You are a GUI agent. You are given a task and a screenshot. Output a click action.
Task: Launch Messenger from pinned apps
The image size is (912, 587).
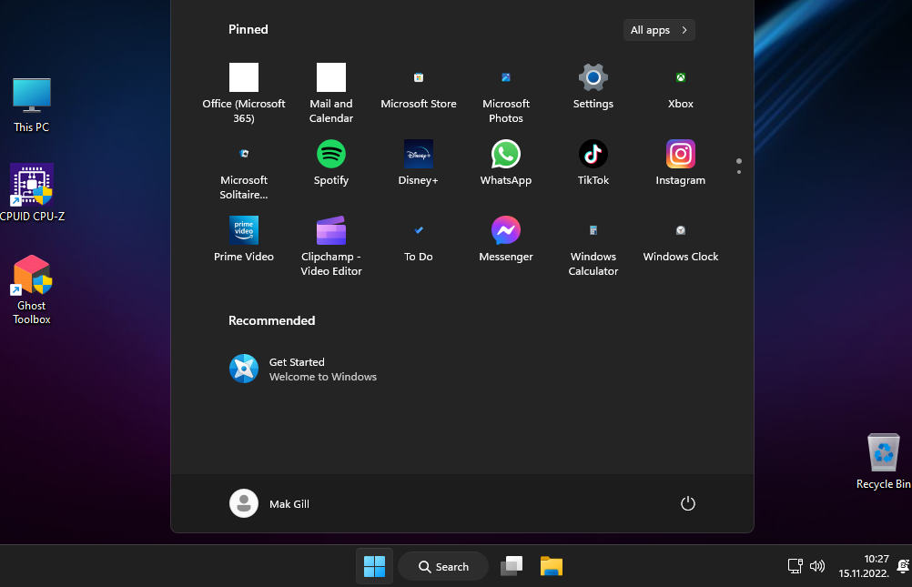[x=505, y=238]
